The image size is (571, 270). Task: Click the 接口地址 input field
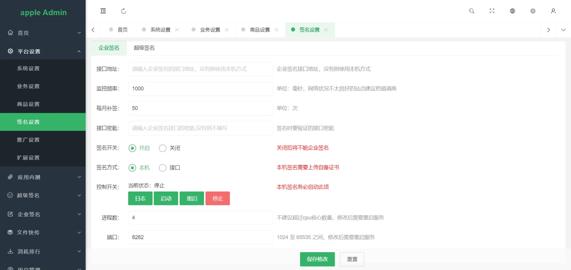pos(200,69)
